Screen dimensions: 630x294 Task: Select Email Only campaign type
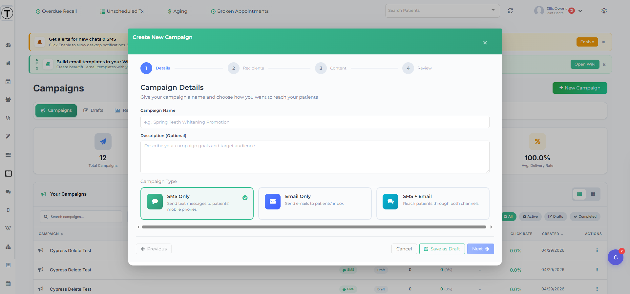click(x=315, y=204)
